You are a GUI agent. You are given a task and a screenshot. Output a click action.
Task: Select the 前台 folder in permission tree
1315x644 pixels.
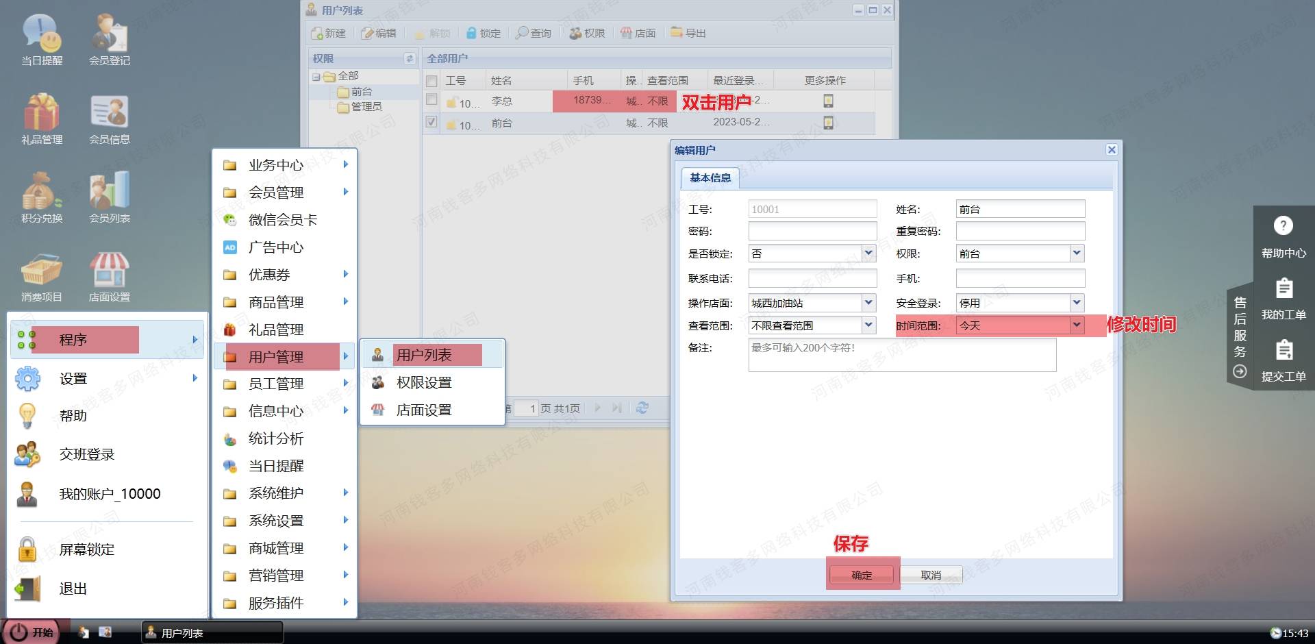tap(355, 92)
